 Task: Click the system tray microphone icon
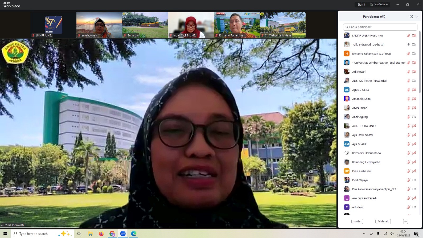(x=378, y=234)
